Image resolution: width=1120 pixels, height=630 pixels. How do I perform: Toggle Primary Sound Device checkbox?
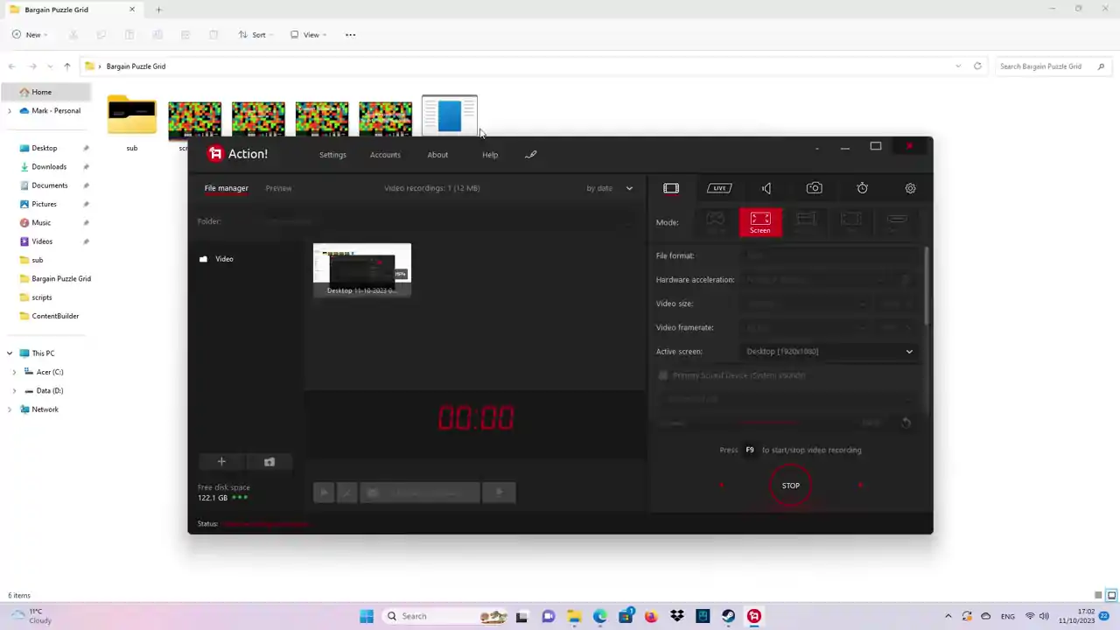[663, 375]
